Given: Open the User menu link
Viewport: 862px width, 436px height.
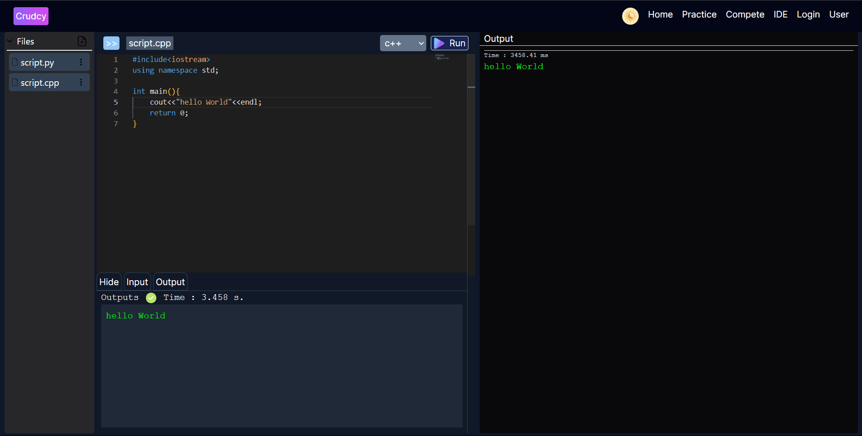Looking at the screenshot, I should tap(839, 14).
